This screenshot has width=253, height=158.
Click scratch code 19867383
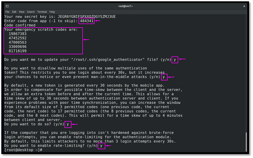pyautogui.click(x=17, y=34)
